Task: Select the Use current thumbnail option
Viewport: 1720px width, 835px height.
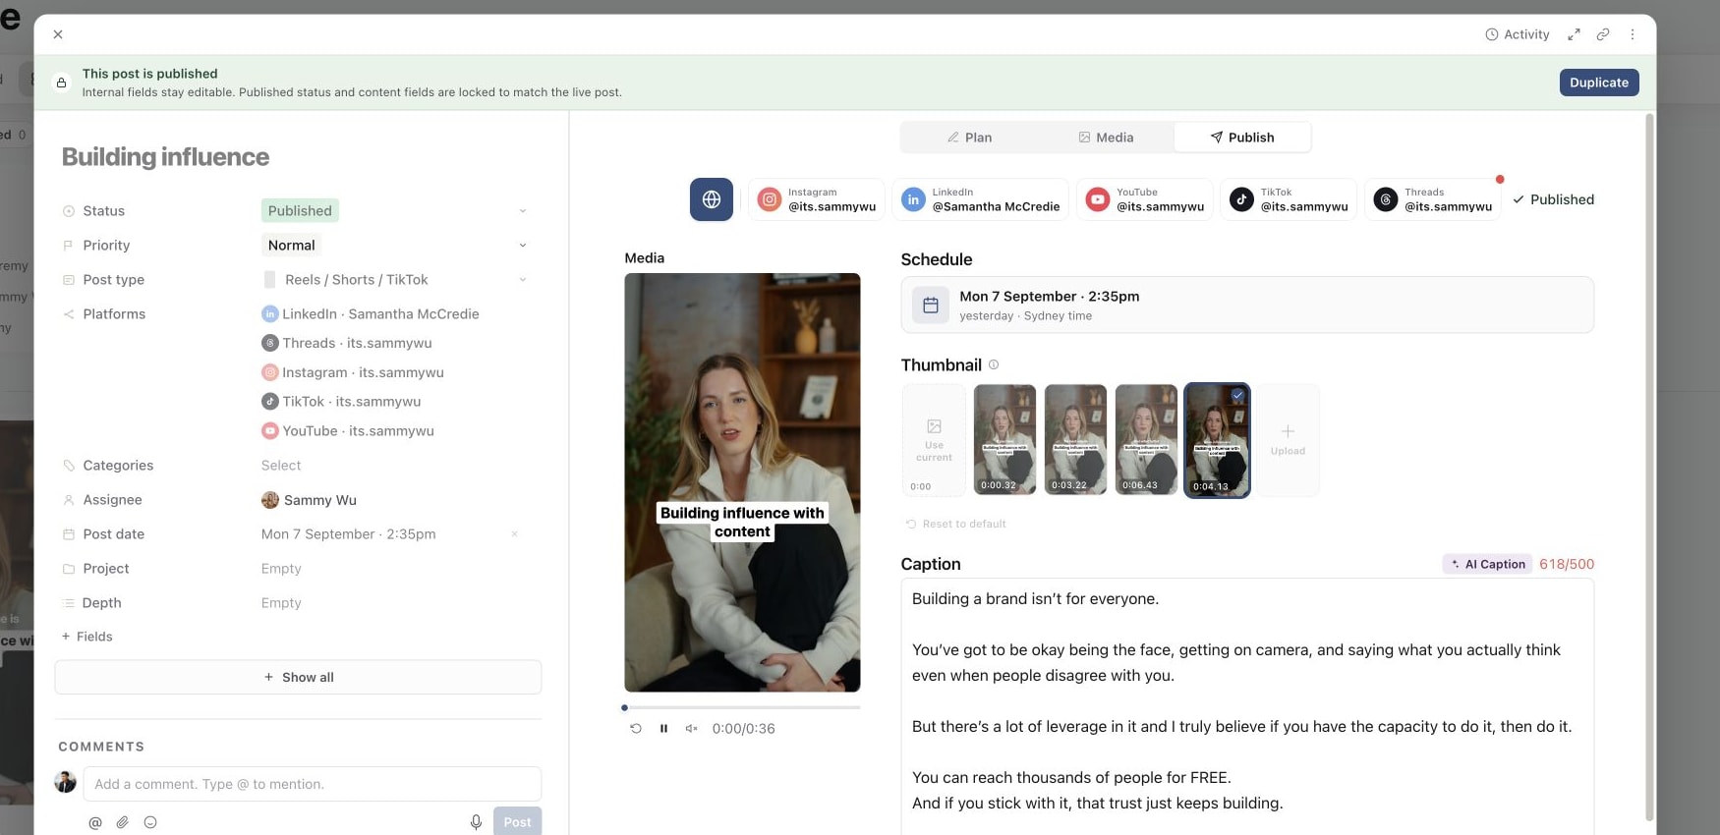Action: tap(934, 440)
